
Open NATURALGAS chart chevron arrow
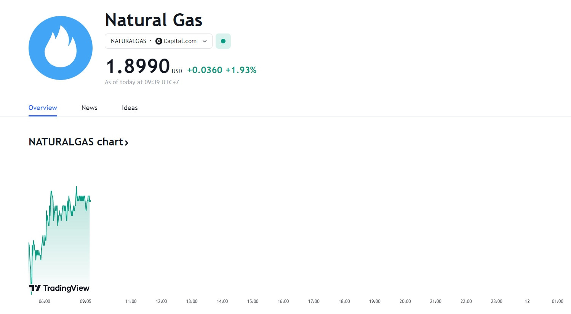coord(126,143)
